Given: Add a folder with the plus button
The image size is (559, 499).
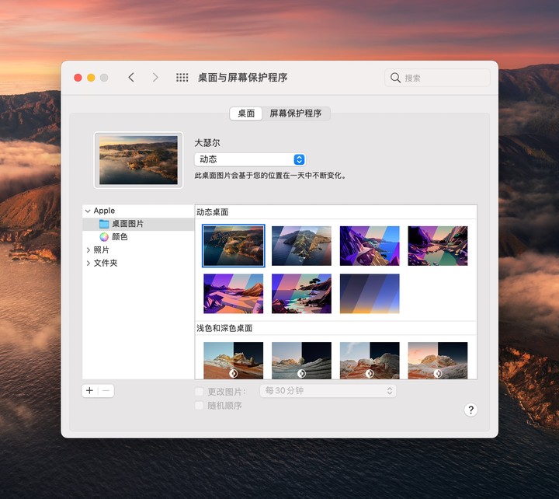Looking at the screenshot, I should click(90, 391).
